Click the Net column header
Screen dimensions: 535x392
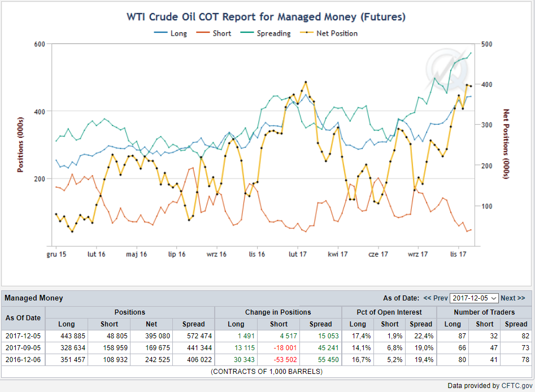151,324
